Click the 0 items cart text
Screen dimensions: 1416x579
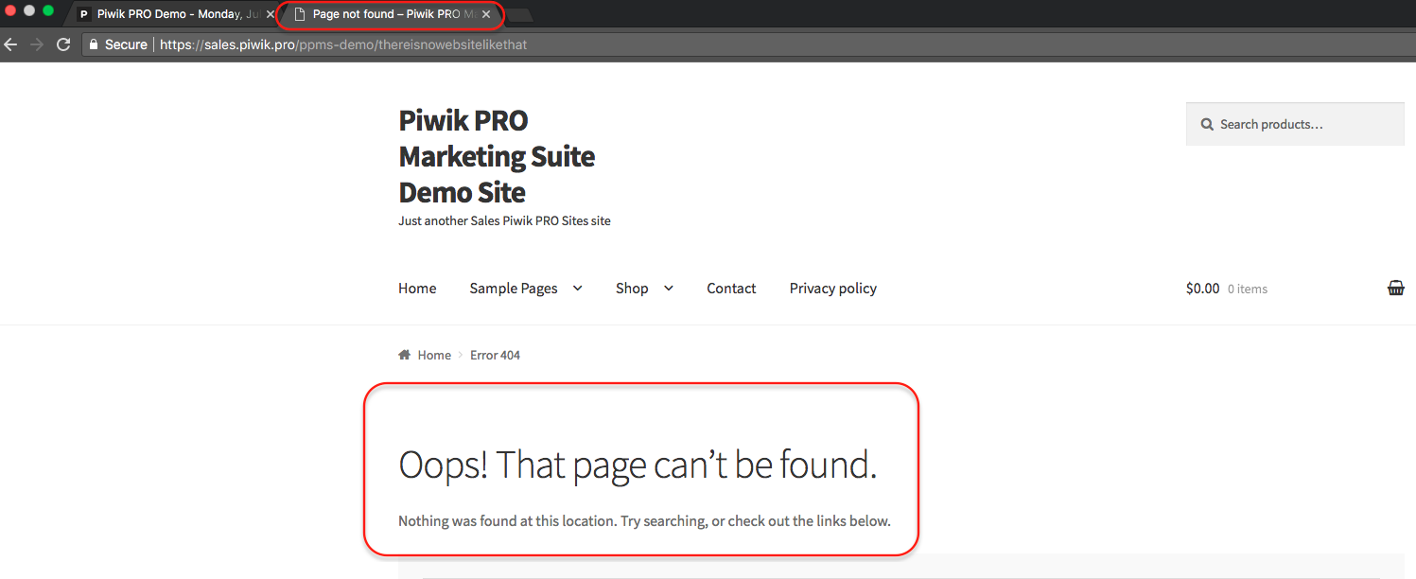click(1248, 289)
